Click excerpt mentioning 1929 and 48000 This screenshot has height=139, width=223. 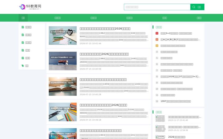coord(114,113)
